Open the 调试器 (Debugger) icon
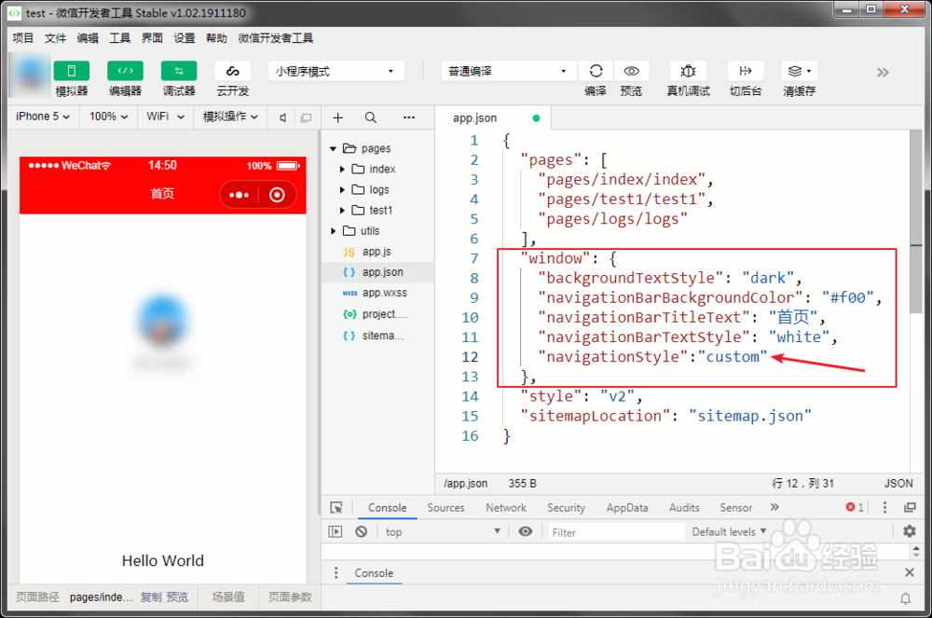932x618 pixels. click(178, 71)
